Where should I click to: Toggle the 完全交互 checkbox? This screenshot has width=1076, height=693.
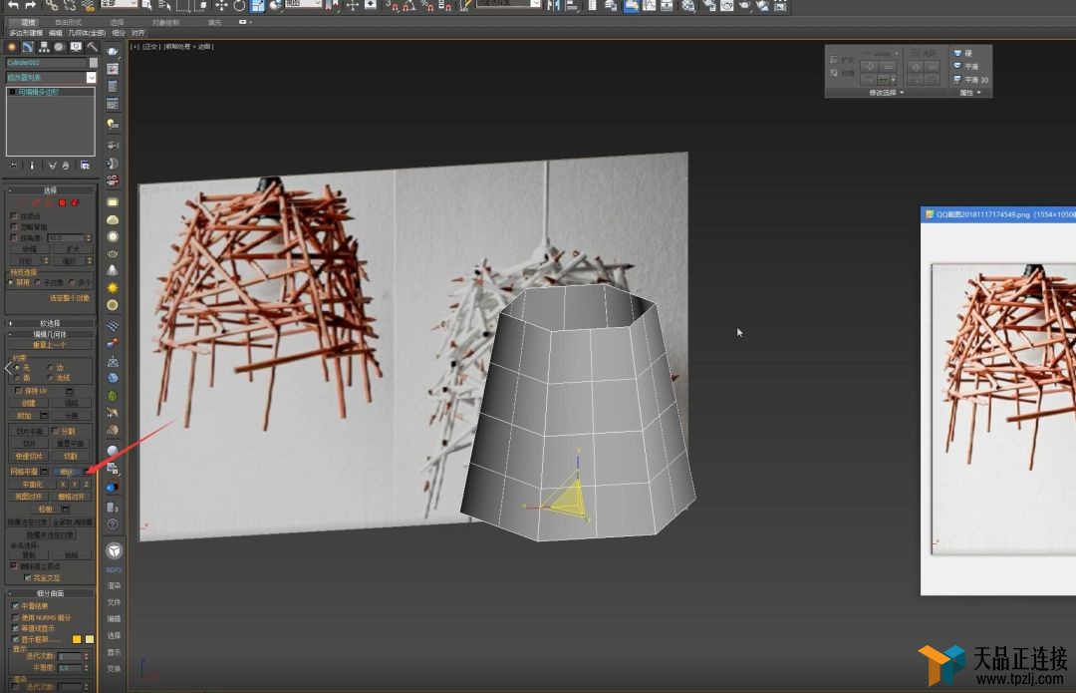coord(28,577)
